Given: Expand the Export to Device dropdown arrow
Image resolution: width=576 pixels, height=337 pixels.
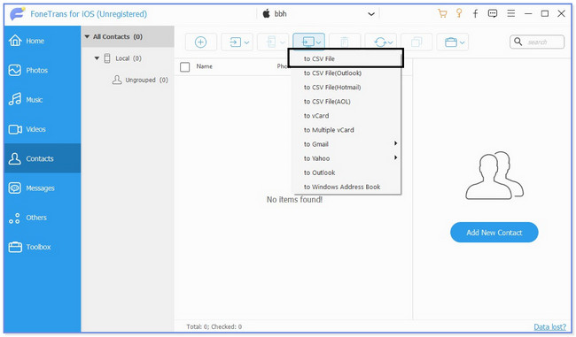Looking at the screenshot, I should click(283, 42).
